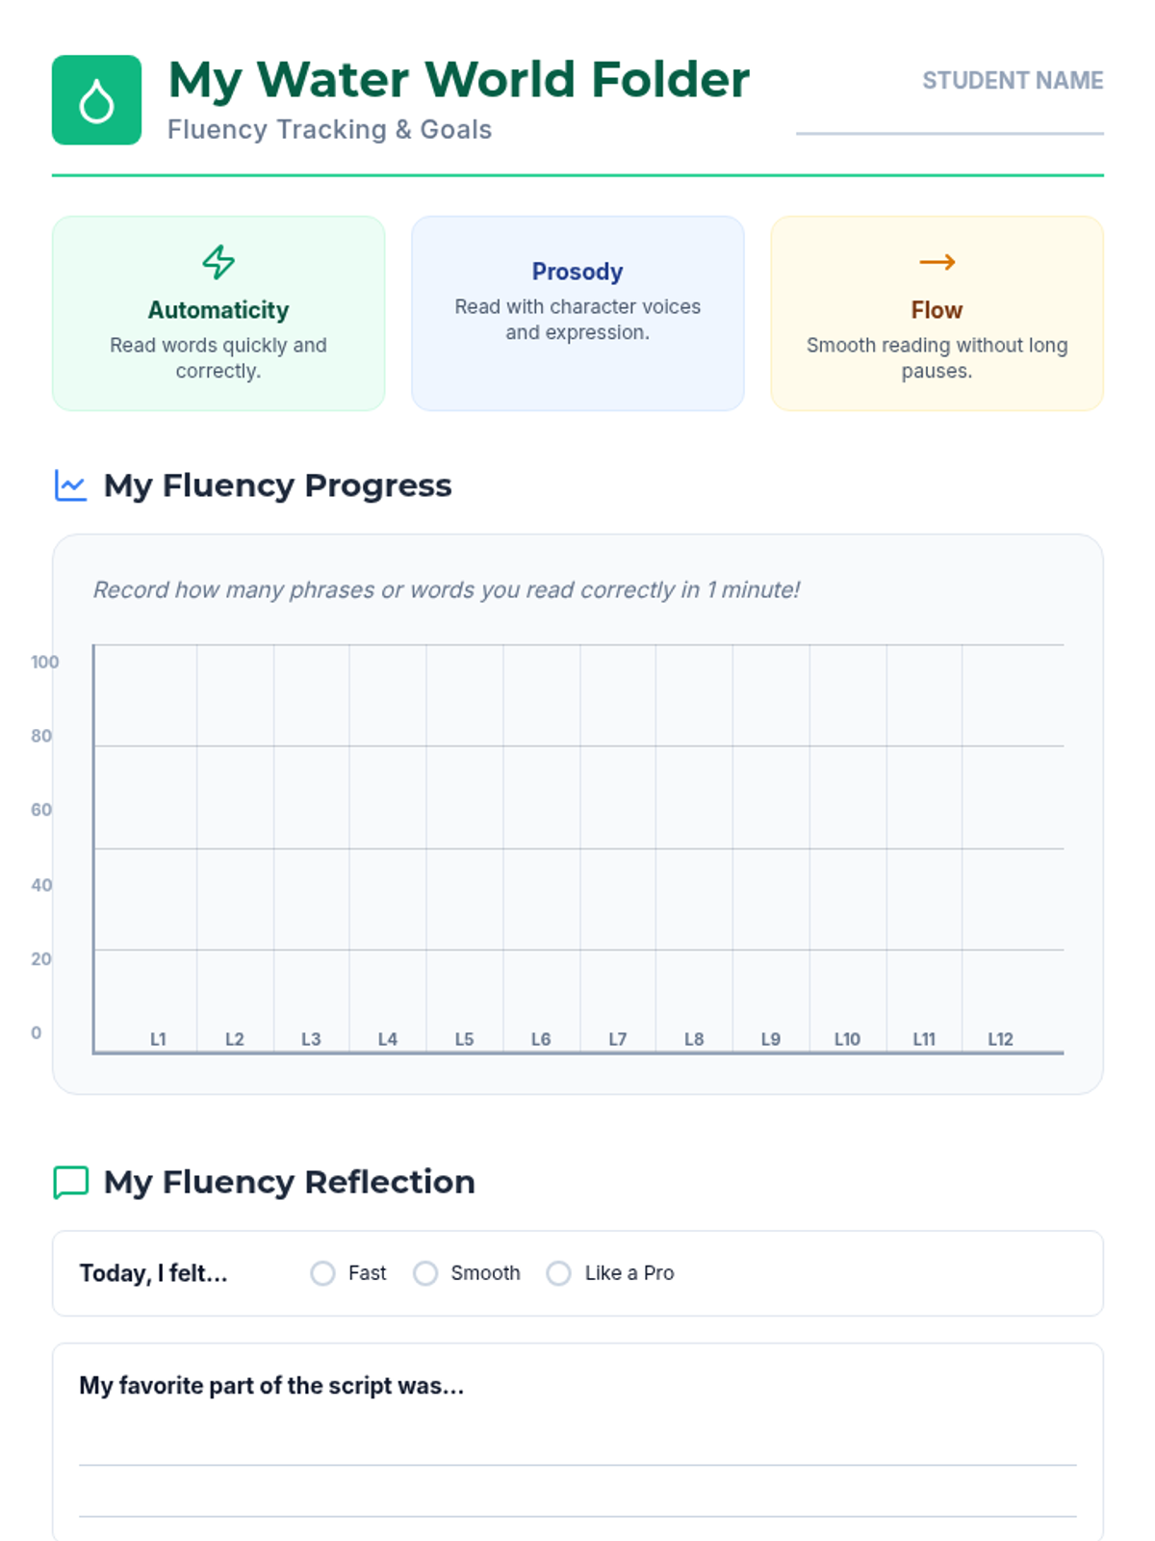
Task: Click the orange Flow arrow icon
Action: click(937, 262)
